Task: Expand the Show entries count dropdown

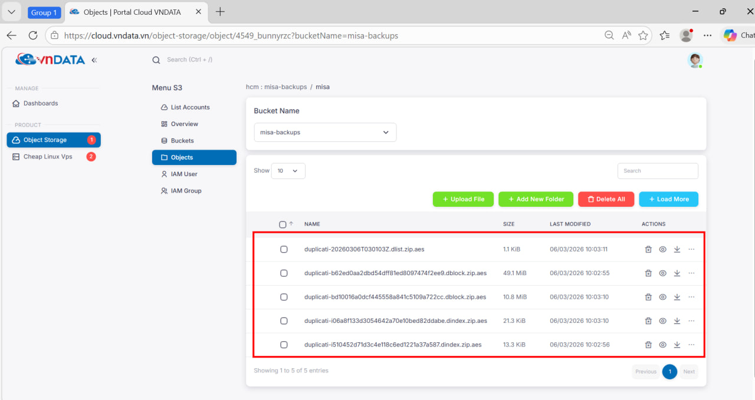Action: pyautogui.click(x=288, y=171)
